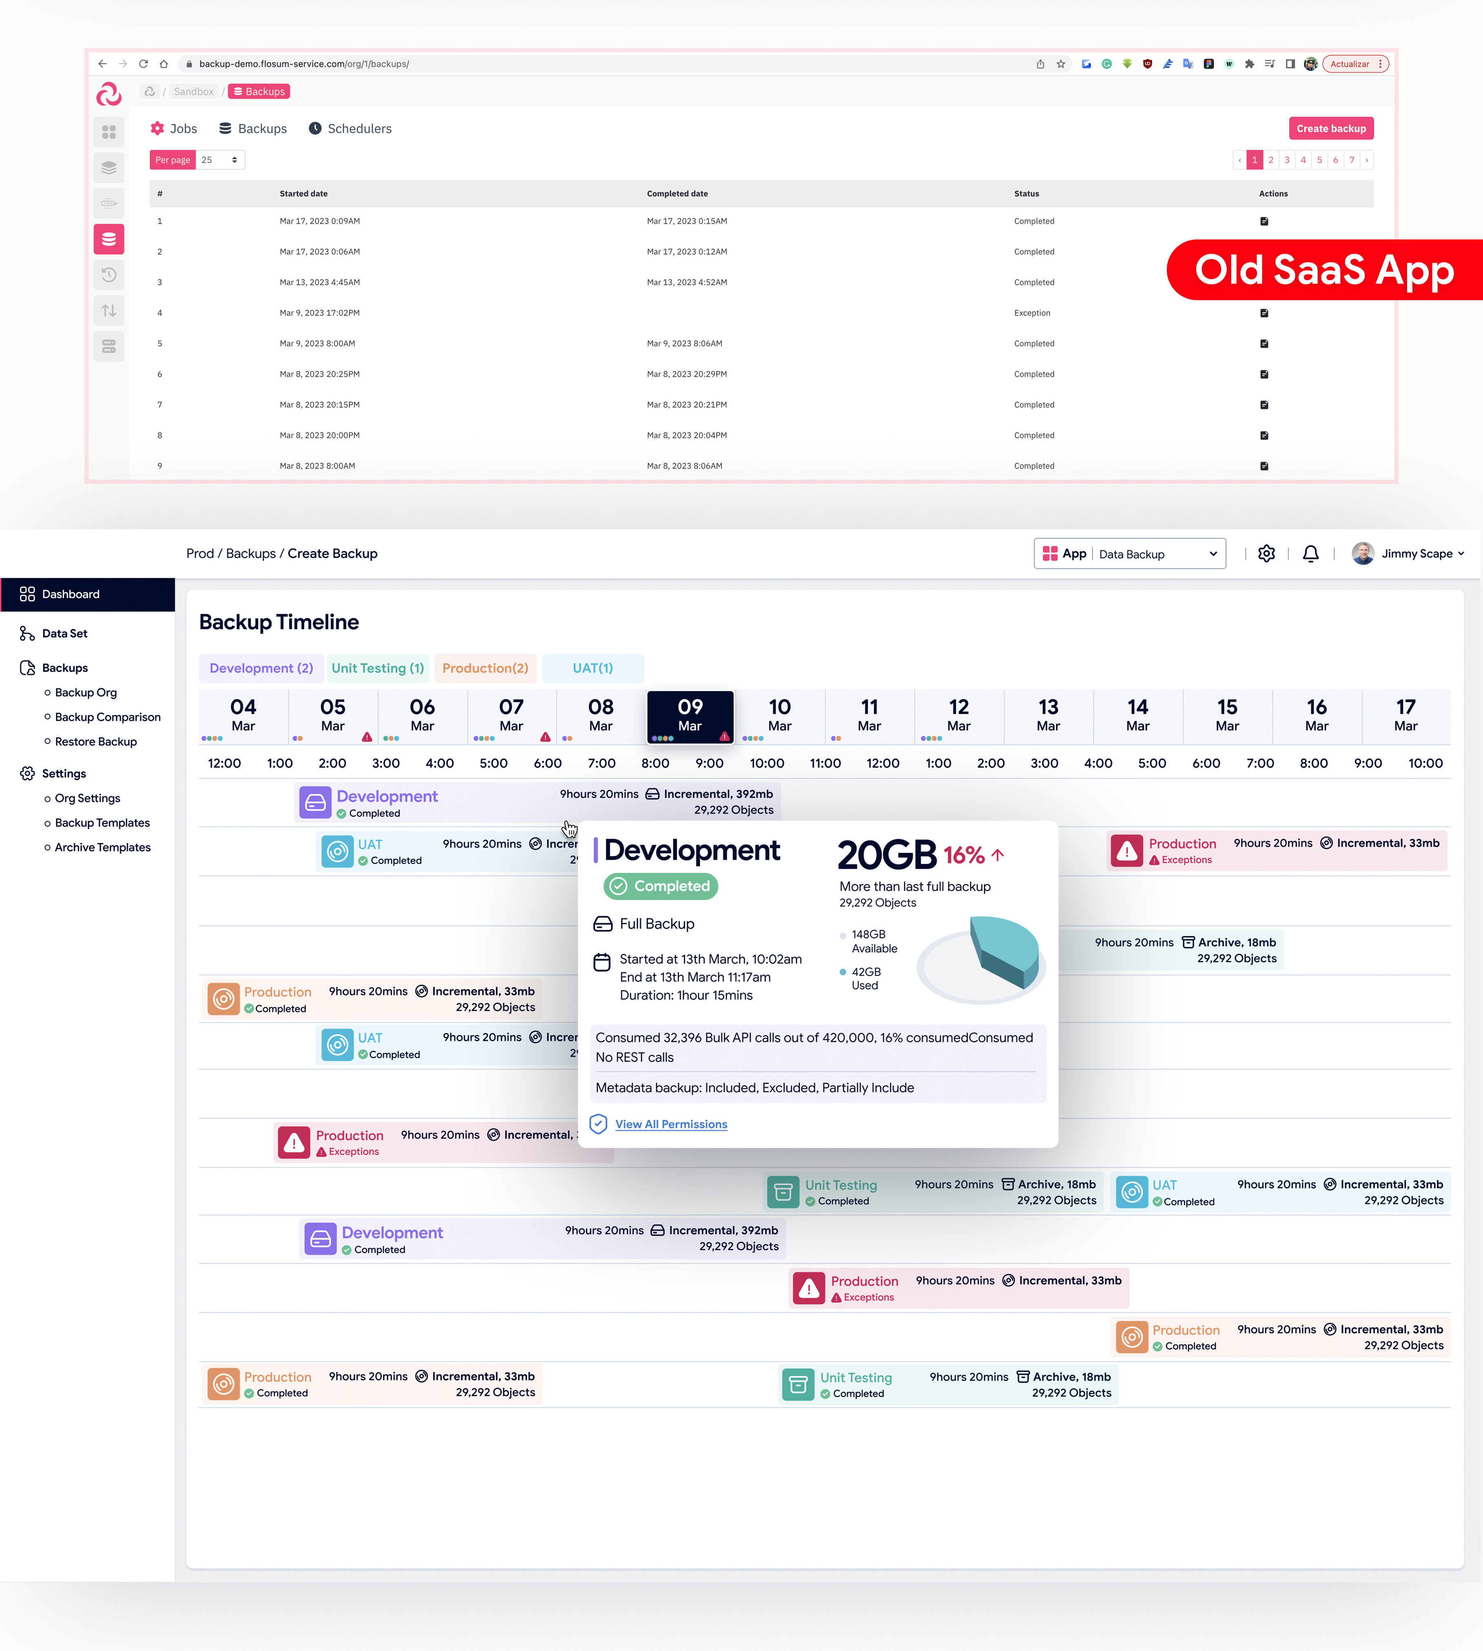1483x1651 pixels.
Task: Select the Production(2) timeline filter tab
Action: (485, 668)
